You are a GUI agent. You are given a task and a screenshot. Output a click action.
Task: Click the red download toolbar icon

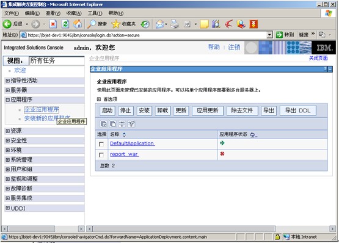pos(253,24)
